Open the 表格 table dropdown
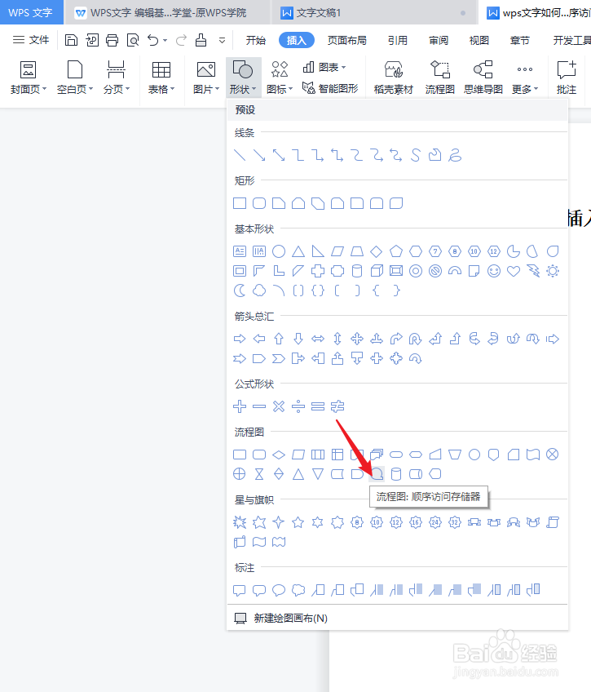The width and height of the screenshot is (591, 692). [x=161, y=78]
